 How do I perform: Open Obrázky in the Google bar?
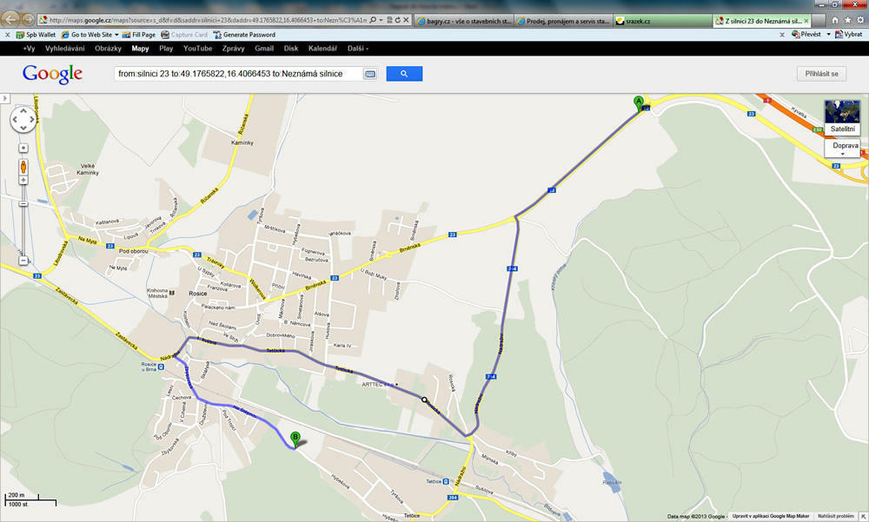[x=108, y=49]
